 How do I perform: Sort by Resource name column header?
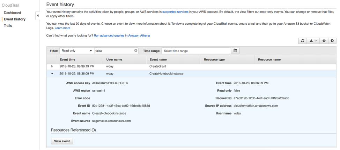coord(269,60)
